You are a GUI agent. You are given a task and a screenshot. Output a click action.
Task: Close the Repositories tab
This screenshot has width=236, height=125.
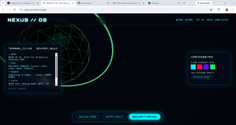[x=108, y=3]
